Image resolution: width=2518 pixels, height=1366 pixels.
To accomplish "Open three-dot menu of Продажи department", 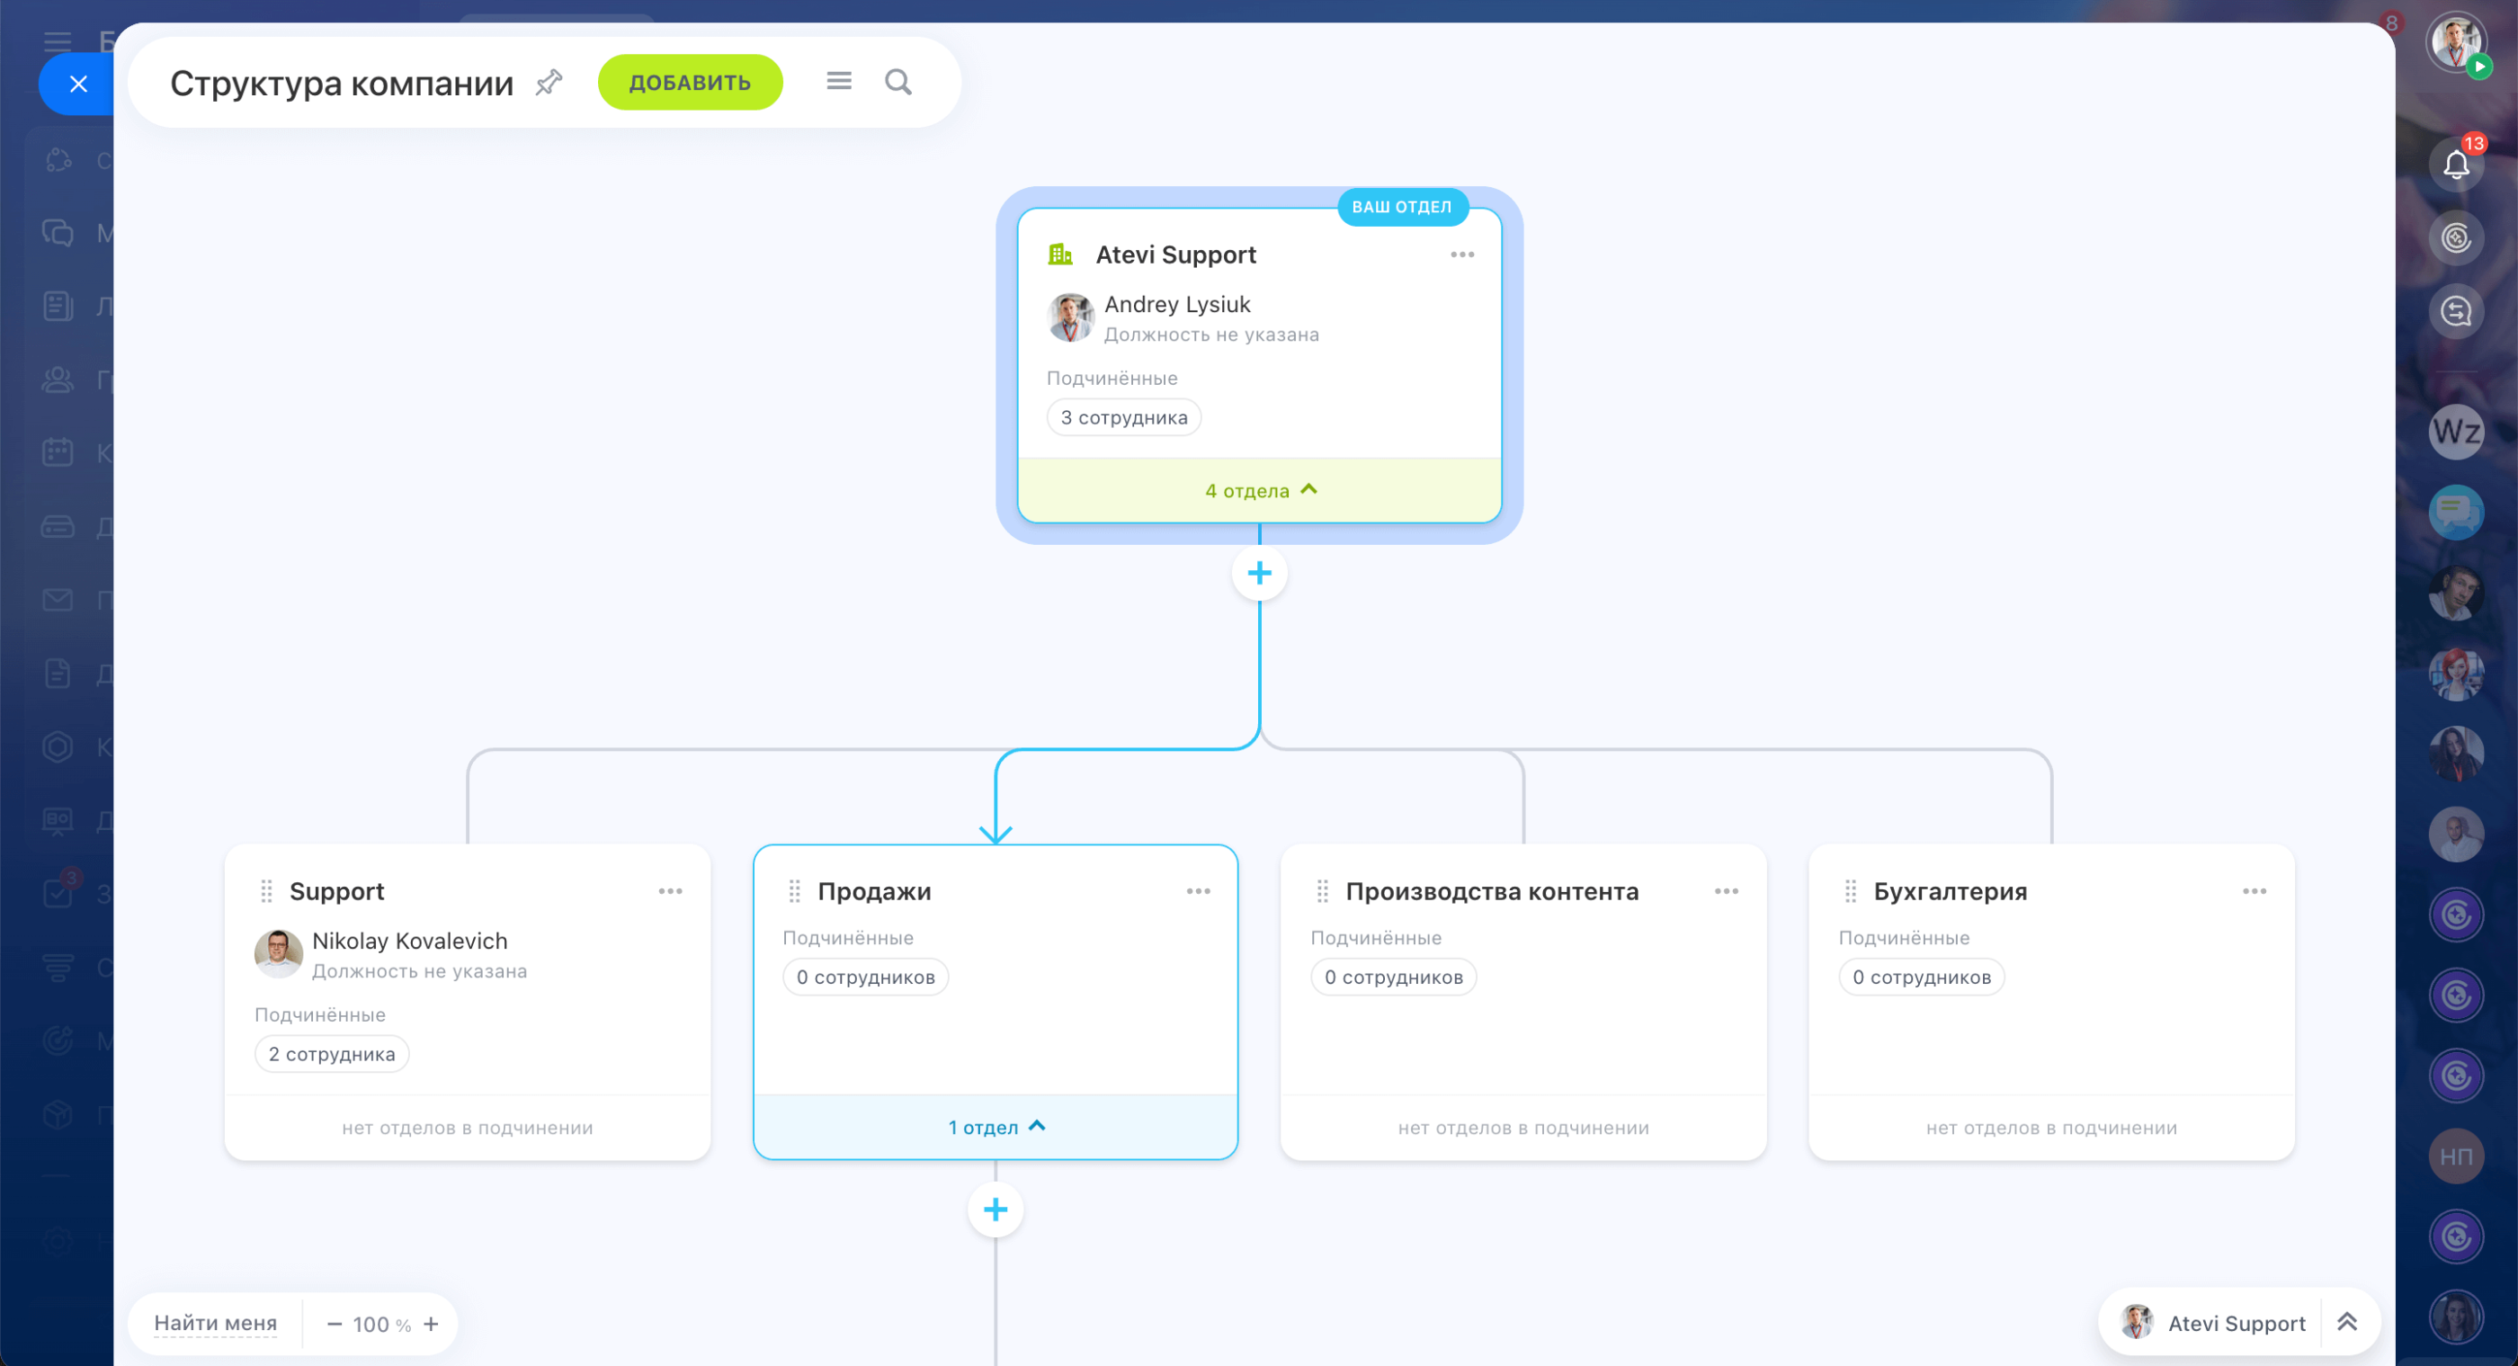I will 1199,891.
